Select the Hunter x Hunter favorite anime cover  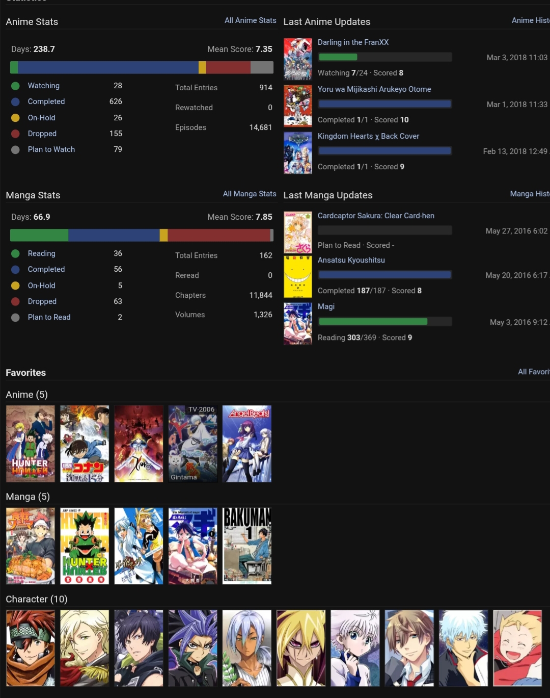point(31,444)
